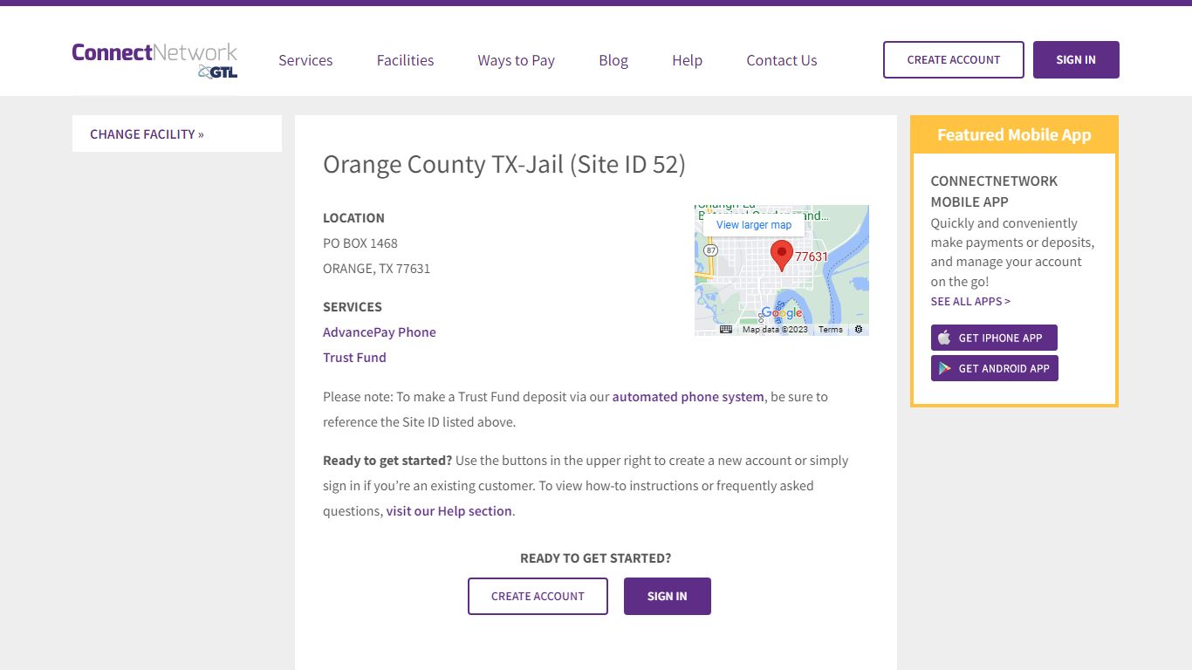The height and width of the screenshot is (670, 1192).
Task: Open the Help menu item
Action: coord(687,60)
